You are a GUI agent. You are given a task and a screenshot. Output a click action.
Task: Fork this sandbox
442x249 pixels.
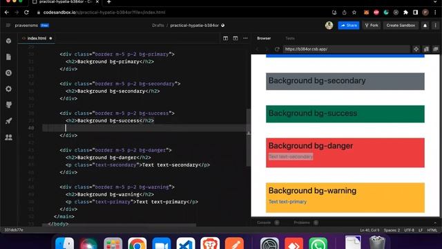pyautogui.click(x=372, y=26)
